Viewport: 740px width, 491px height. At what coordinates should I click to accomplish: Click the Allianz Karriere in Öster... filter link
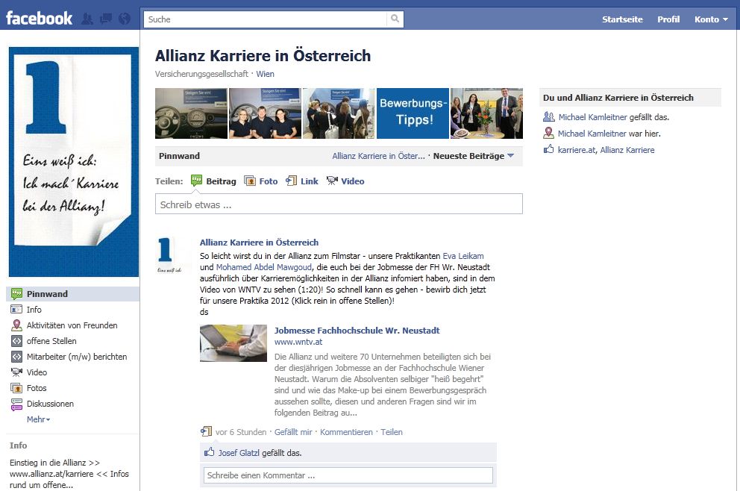tap(378, 156)
